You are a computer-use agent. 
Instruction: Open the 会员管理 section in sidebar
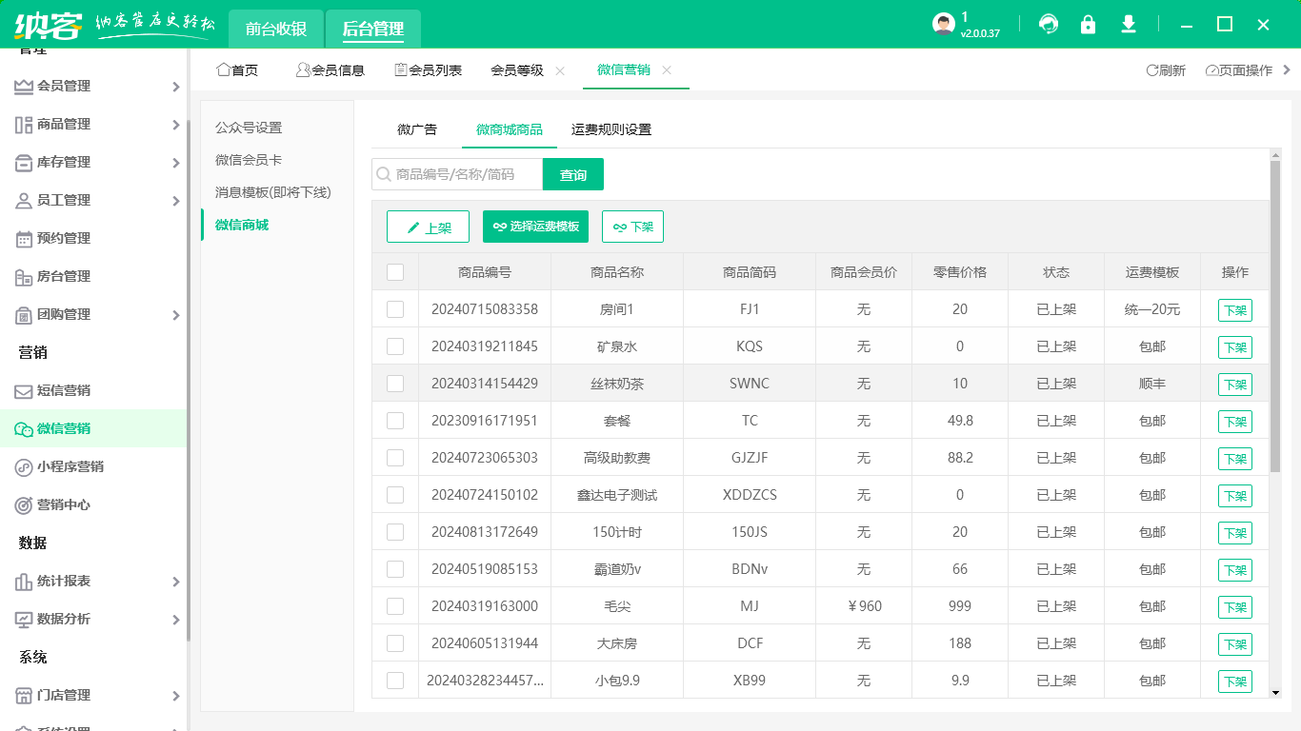pos(57,86)
